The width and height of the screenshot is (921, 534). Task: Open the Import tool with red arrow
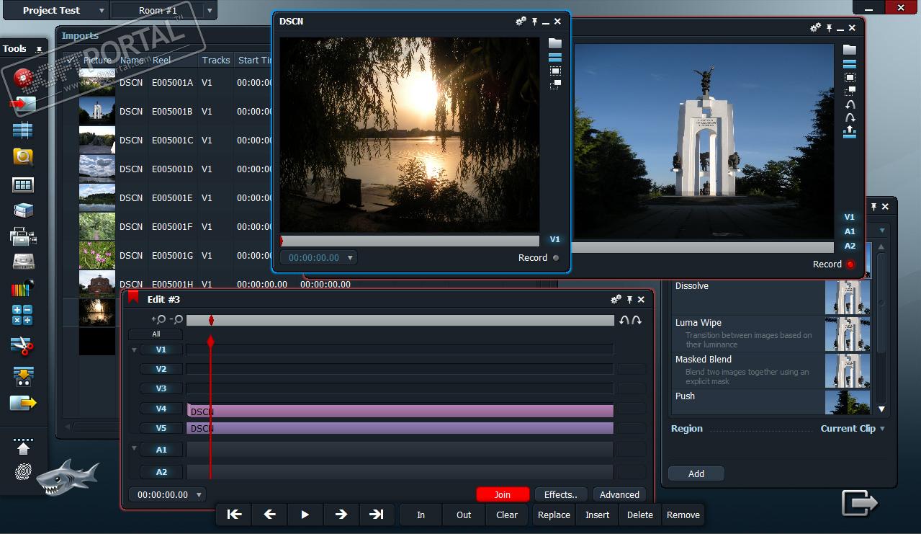coord(23,104)
